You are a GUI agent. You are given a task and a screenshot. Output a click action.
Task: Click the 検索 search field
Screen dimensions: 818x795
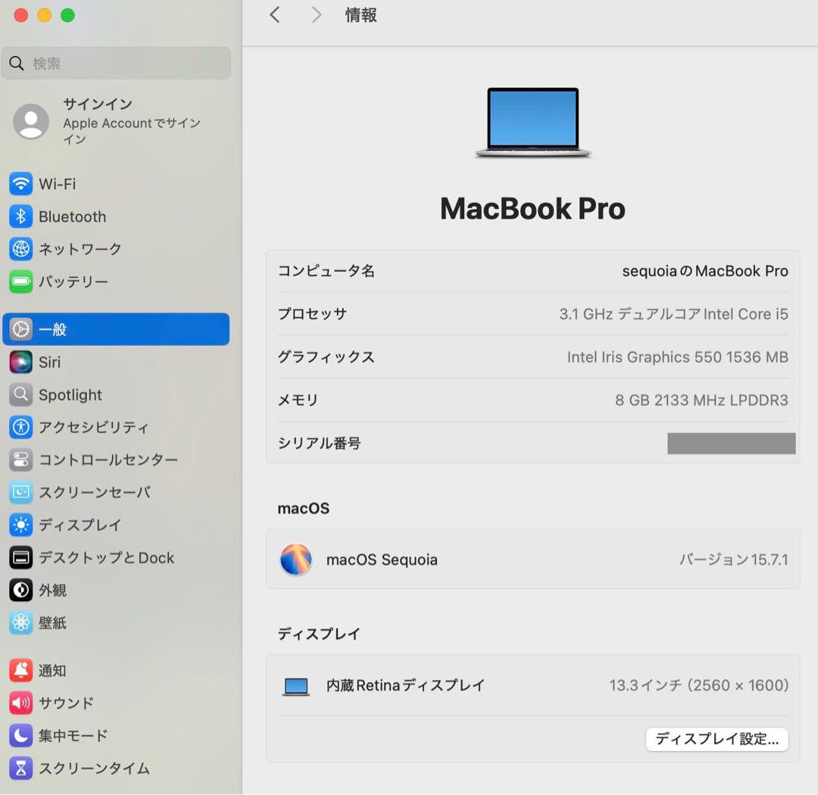pyautogui.click(x=114, y=64)
